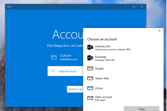This screenshot has width=167, height=111.
Task: Dismiss the account dialog with the X icon
Action: click(159, 31)
